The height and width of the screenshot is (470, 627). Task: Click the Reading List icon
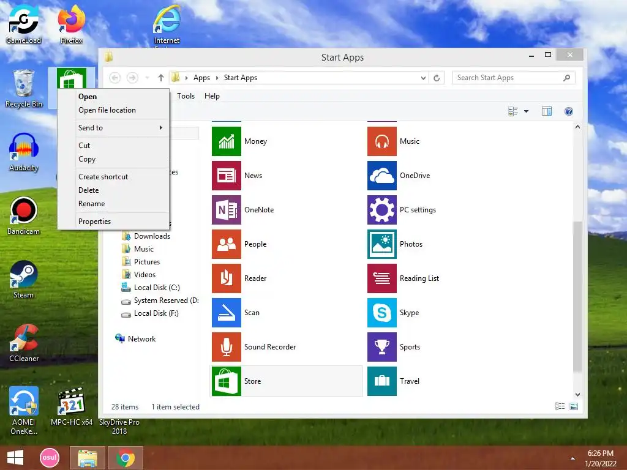click(x=382, y=278)
